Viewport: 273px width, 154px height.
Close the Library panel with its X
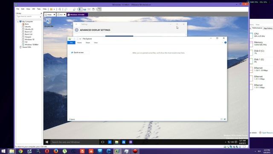pyautogui.click(x=41, y=13)
